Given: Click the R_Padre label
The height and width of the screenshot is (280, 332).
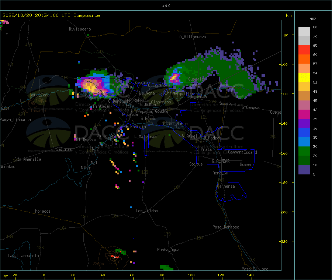Looking at the screenshot, I should (x=211, y=138).
